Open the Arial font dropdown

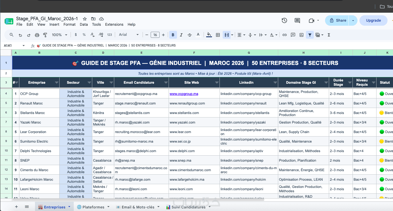tap(129, 35)
